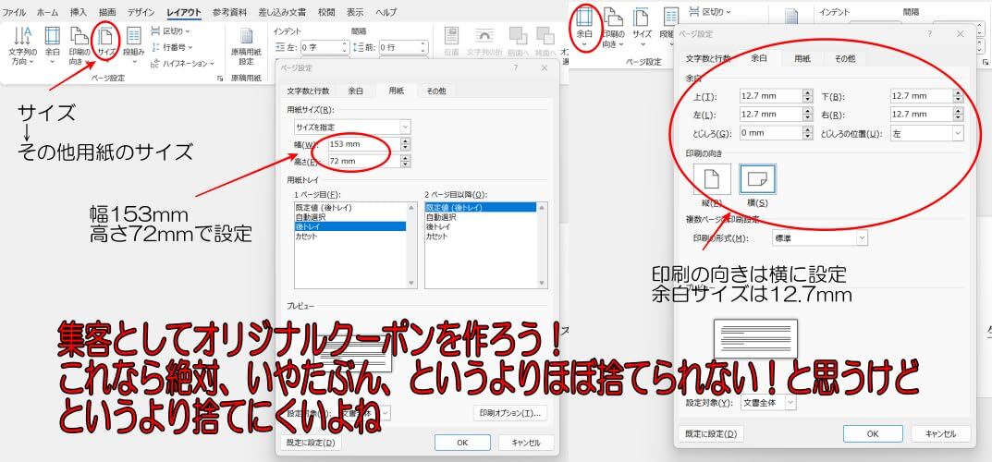
Task: Select the 横 landscape orientation option
Action: [757, 185]
